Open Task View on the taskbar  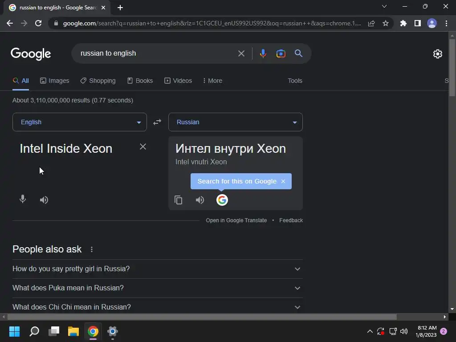coord(54,331)
